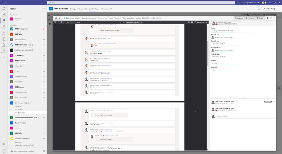This screenshot has height=154, width=282.
Task: Filter teams using the funnel icon
Action: [44, 9]
